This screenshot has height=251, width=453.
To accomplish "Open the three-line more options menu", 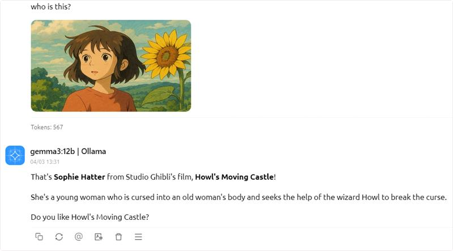I will coord(138,237).
